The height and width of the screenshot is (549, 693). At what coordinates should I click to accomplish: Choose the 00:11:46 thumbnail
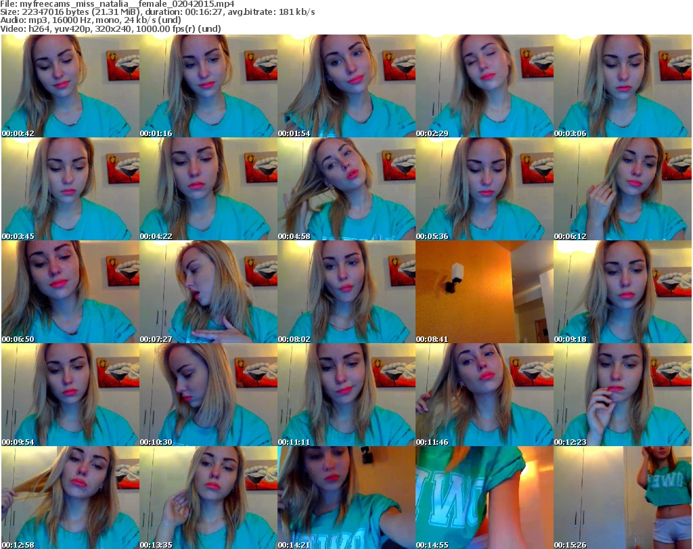coord(485,395)
